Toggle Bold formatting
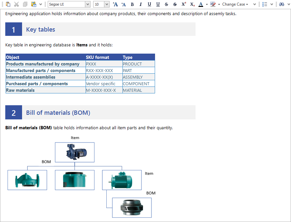The width and height of the screenshot is (291, 222). point(132,4)
